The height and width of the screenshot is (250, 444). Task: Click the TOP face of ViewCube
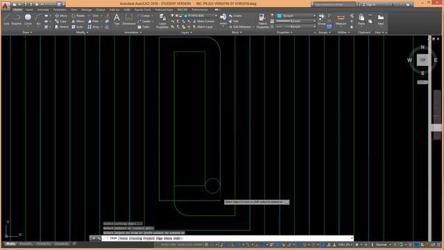422,60
